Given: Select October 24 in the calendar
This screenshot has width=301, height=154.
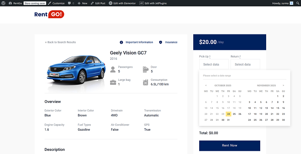Looking at the screenshot, I should (x=229, y=114).
